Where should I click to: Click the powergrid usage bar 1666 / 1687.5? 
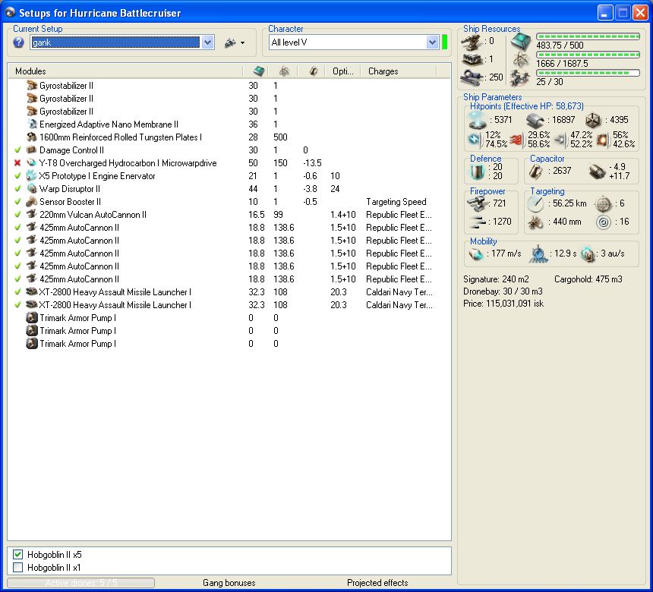pos(588,55)
